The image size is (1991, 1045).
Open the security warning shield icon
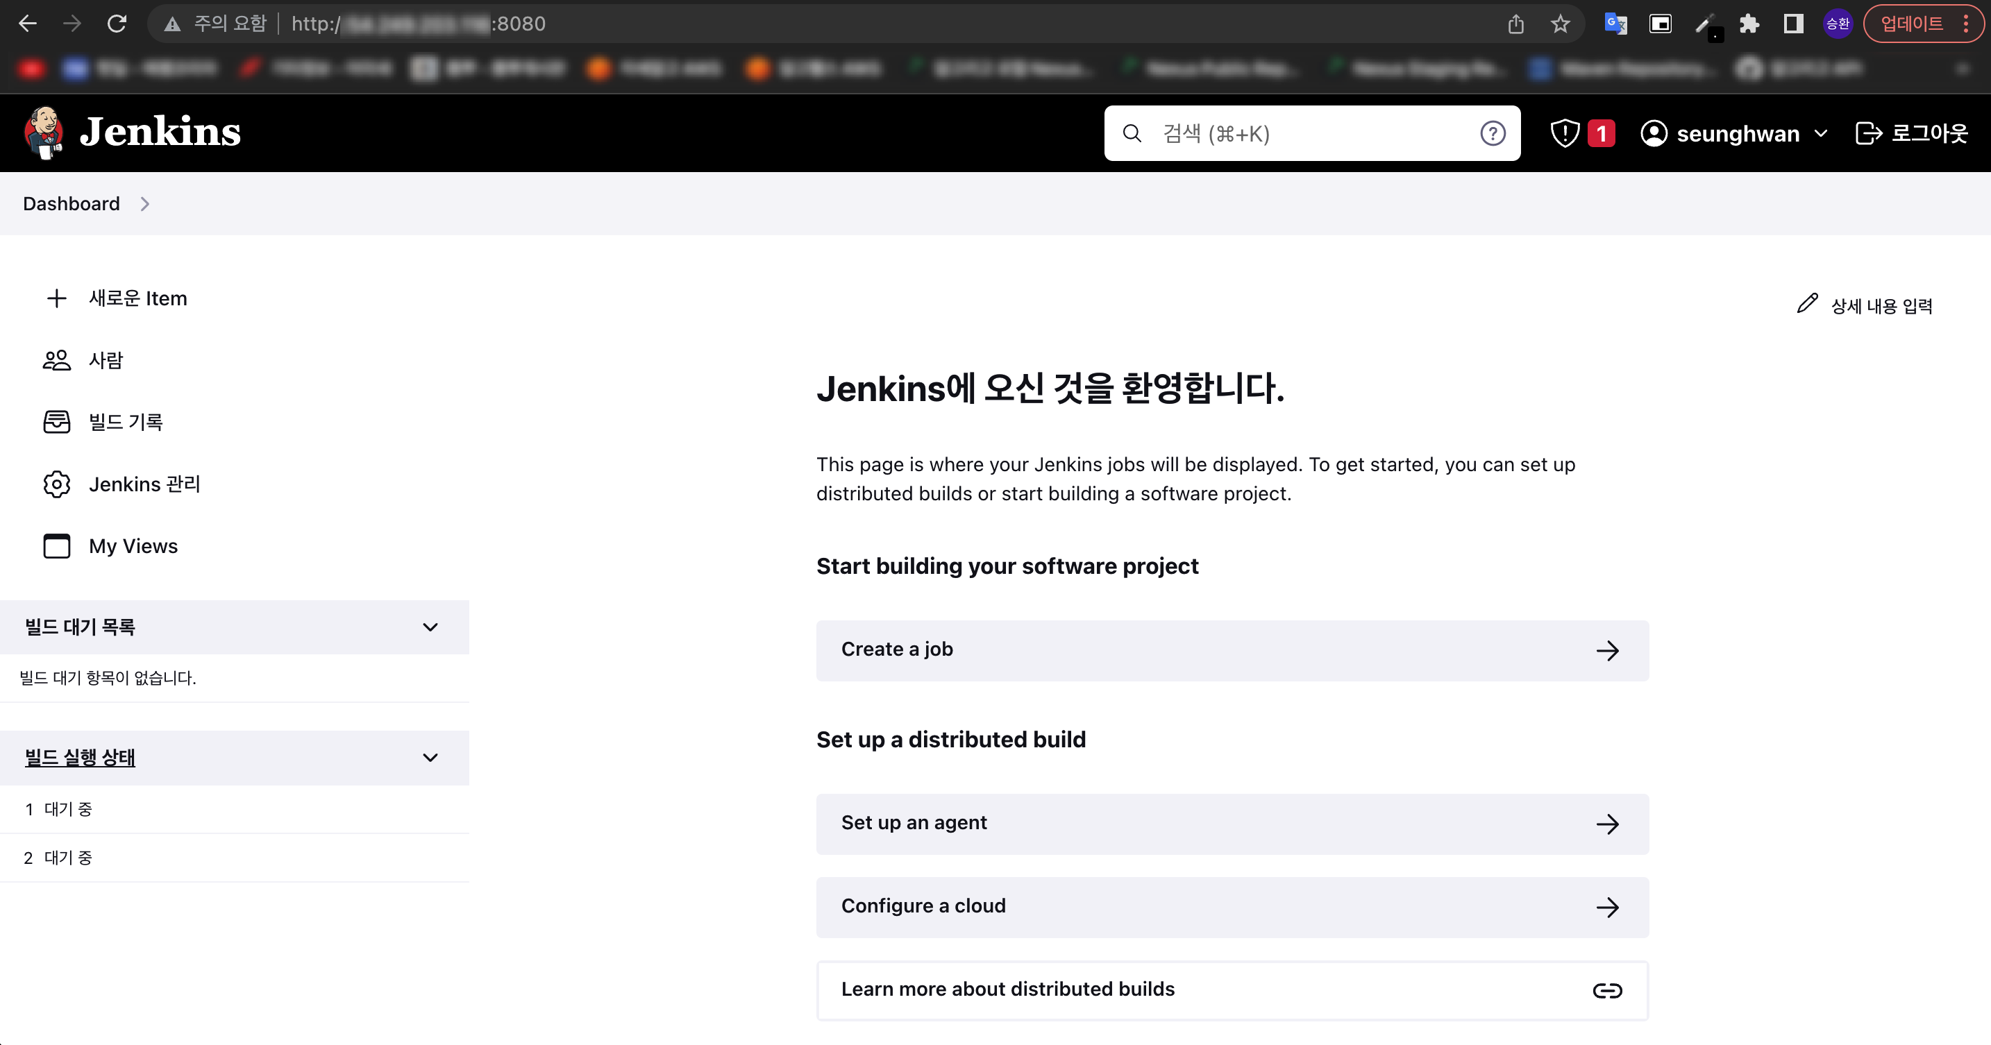[1564, 133]
